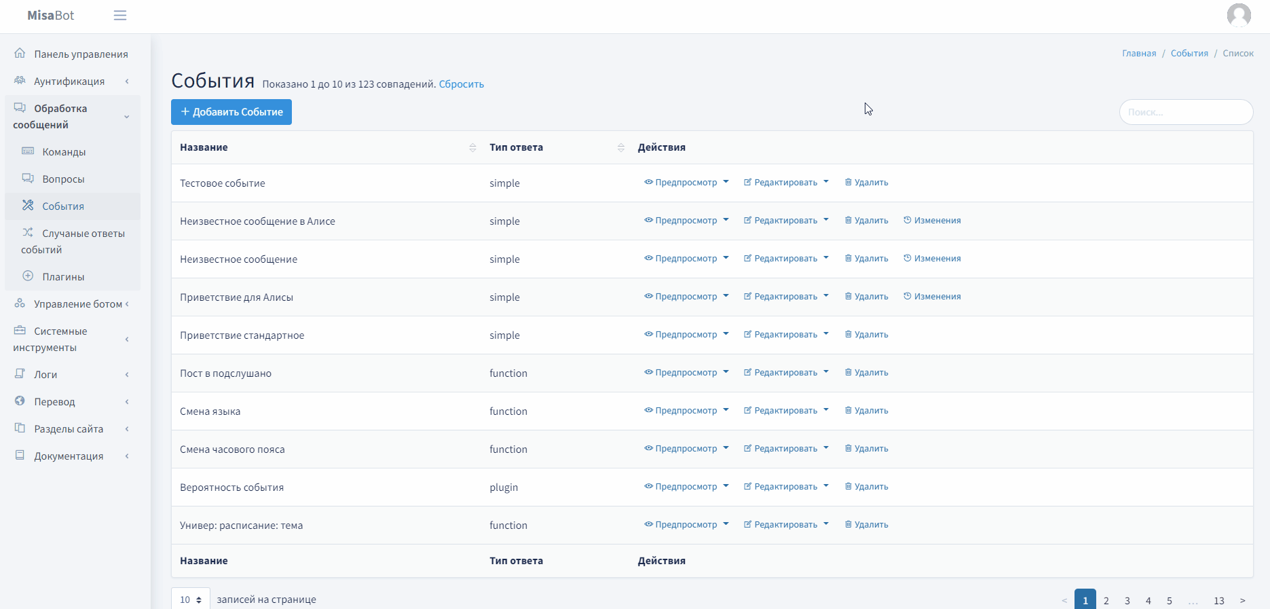The width and height of the screenshot is (1270, 609).
Task: Click the Разделы сайта icon
Action: pos(20,428)
